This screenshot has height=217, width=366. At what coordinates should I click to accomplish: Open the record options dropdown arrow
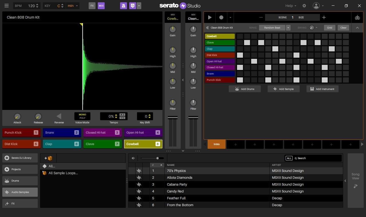tap(230, 17)
